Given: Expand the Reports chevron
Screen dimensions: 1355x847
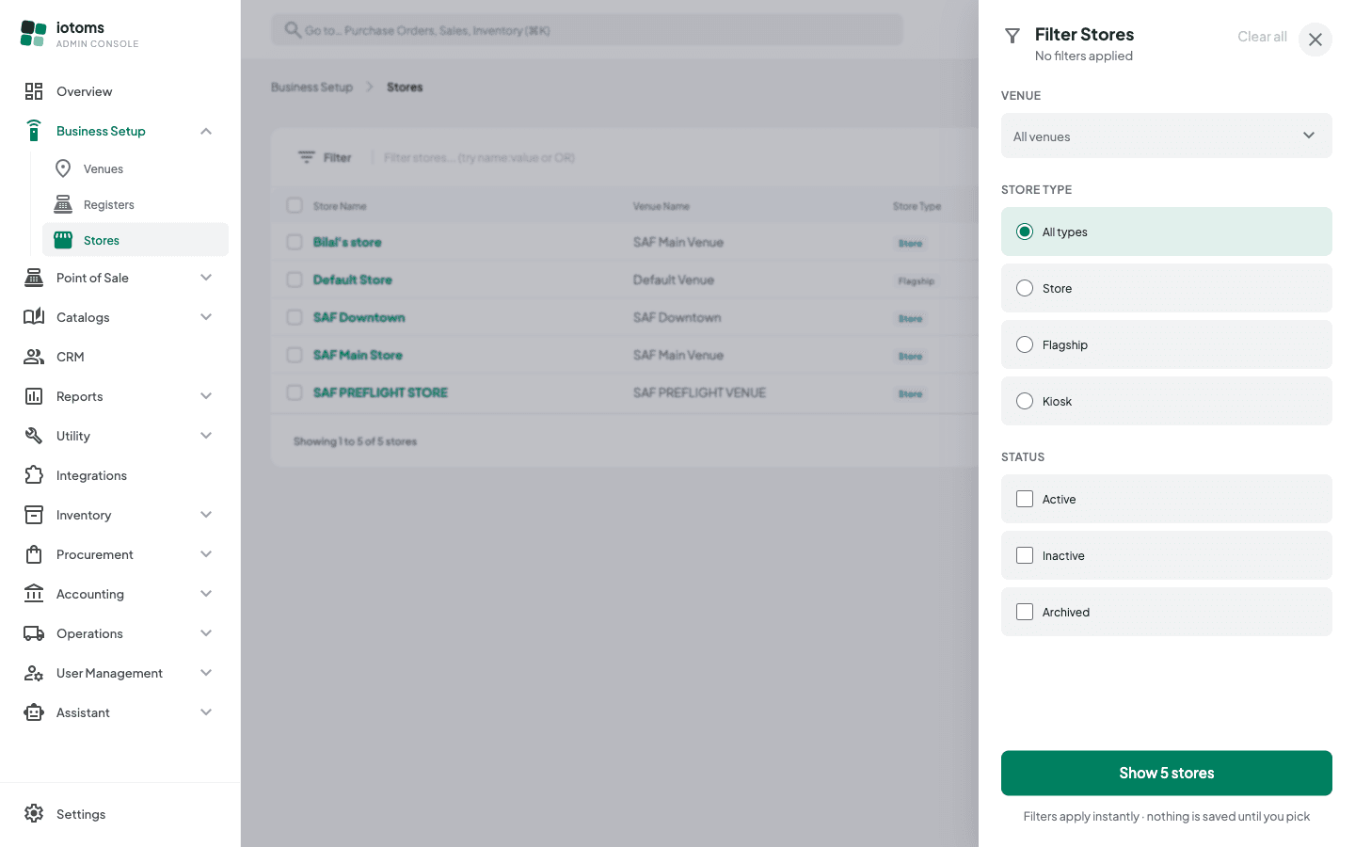Looking at the screenshot, I should [x=206, y=396].
